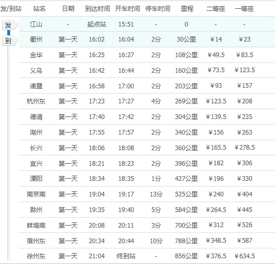275x264 pixels.
Task: Click second-class price ¥156 for 湖州
Action: coord(216,133)
